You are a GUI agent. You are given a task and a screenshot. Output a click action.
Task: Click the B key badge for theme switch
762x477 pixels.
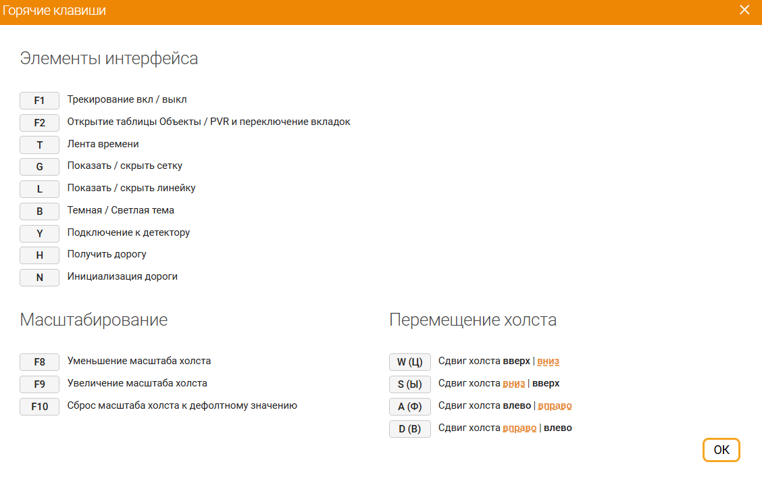click(39, 211)
